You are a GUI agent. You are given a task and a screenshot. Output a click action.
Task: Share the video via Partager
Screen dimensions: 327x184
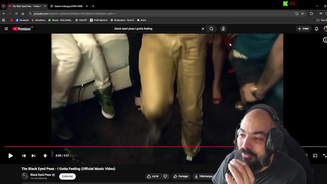point(181,176)
